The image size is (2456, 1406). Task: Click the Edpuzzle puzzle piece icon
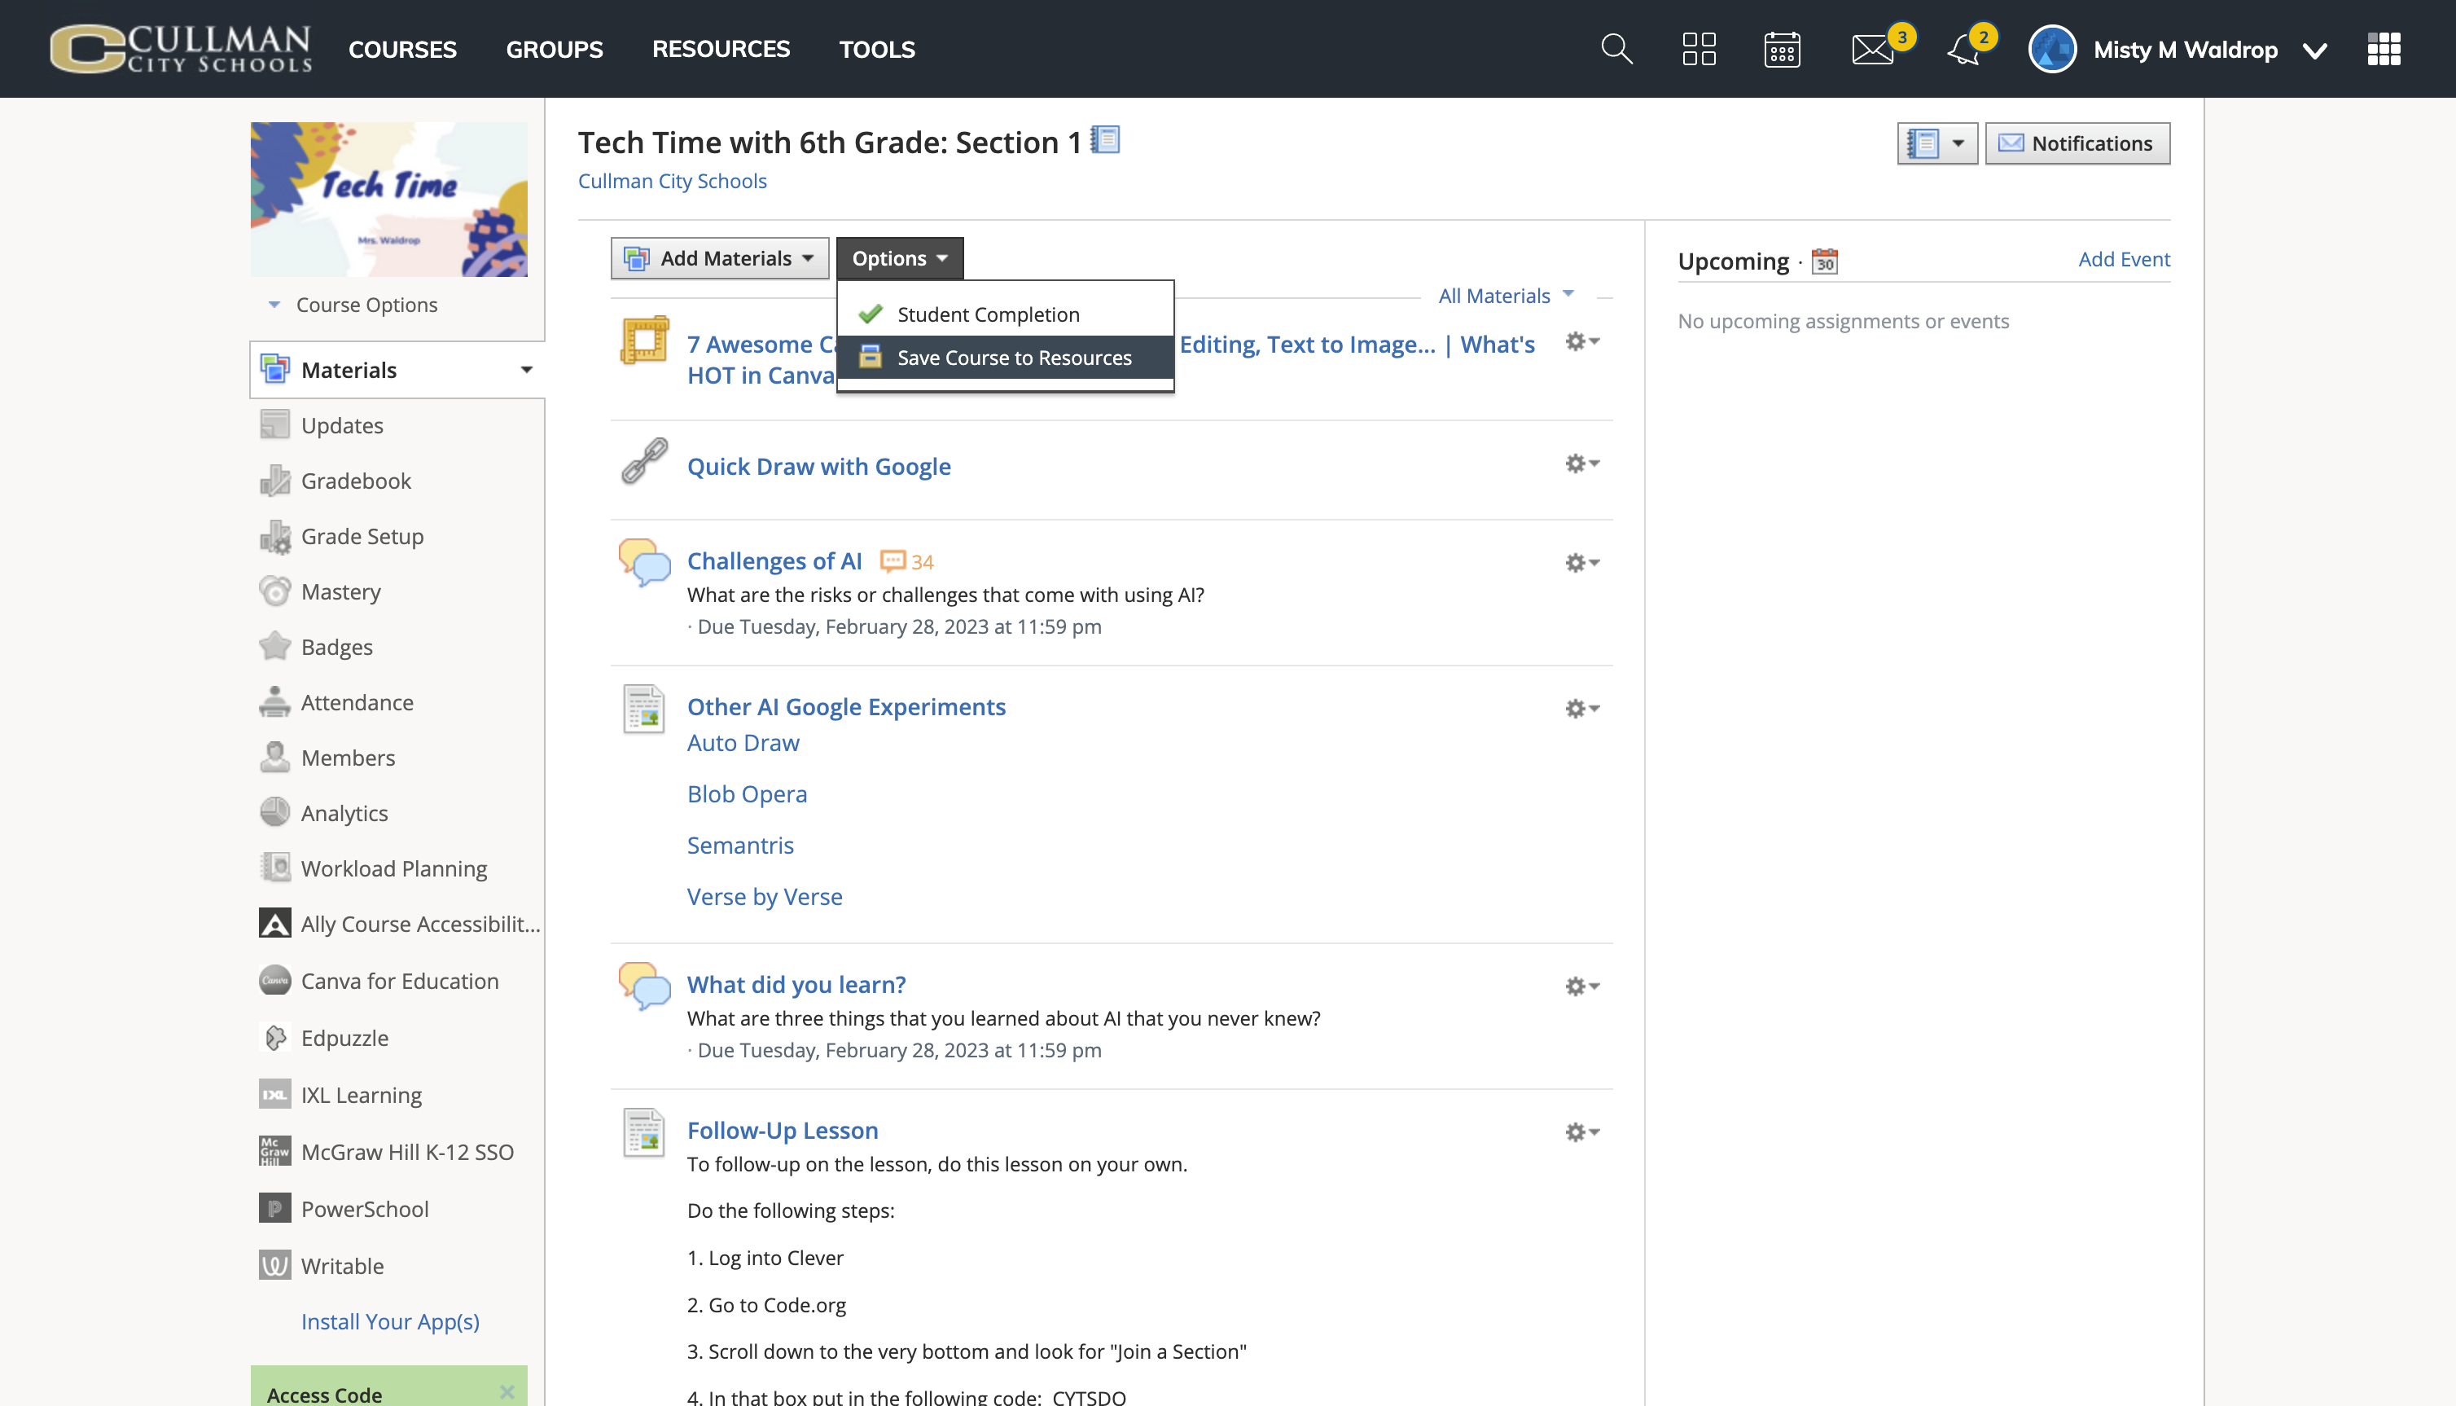coord(275,1038)
